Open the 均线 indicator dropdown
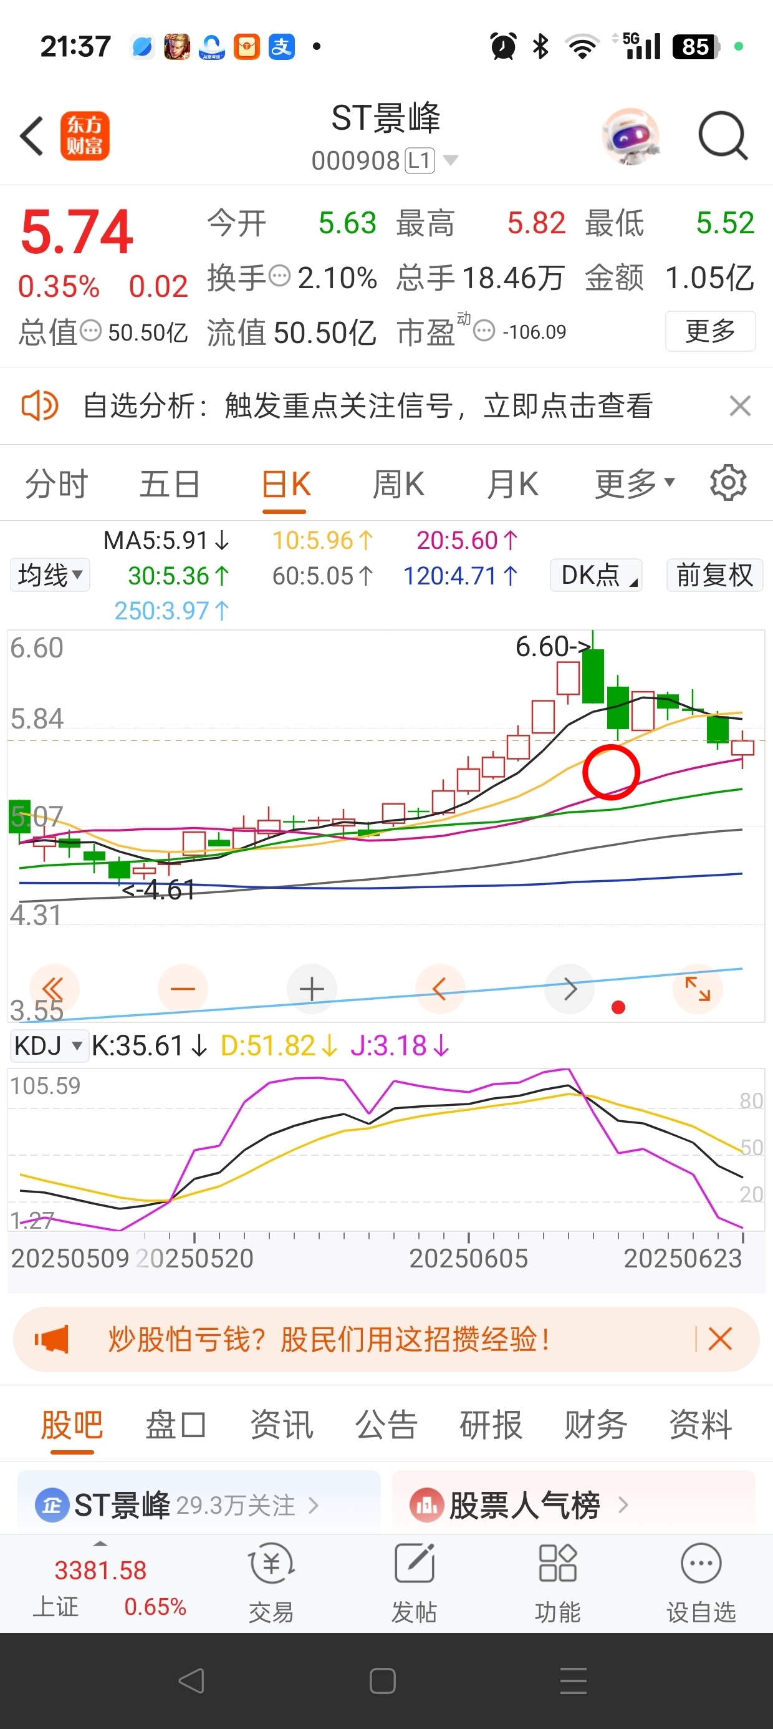The height and width of the screenshot is (1729, 773). 50,575
